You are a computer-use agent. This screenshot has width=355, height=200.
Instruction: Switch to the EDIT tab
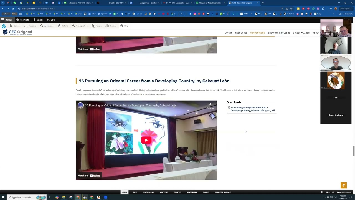pyautogui.click(x=135, y=192)
